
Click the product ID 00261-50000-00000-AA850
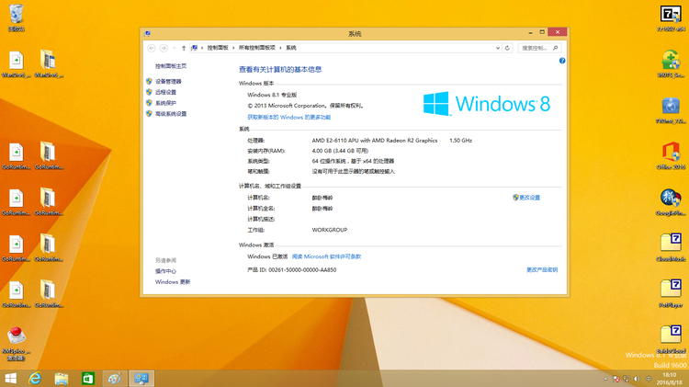pos(302,269)
